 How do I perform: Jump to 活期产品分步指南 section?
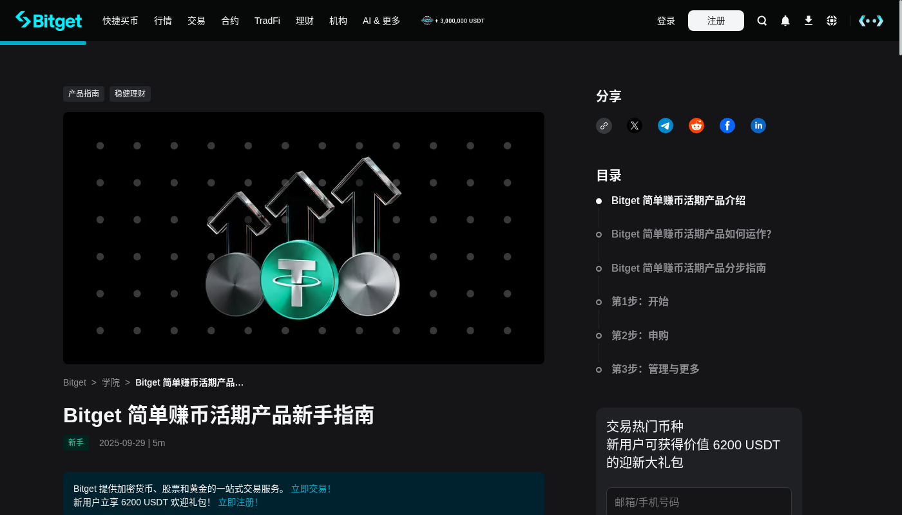tap(689, 268)
